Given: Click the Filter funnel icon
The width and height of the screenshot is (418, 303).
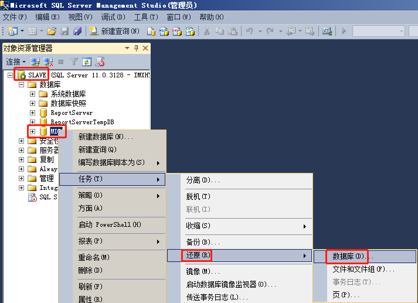Looking at the screenshot, I should coord(74,62).
